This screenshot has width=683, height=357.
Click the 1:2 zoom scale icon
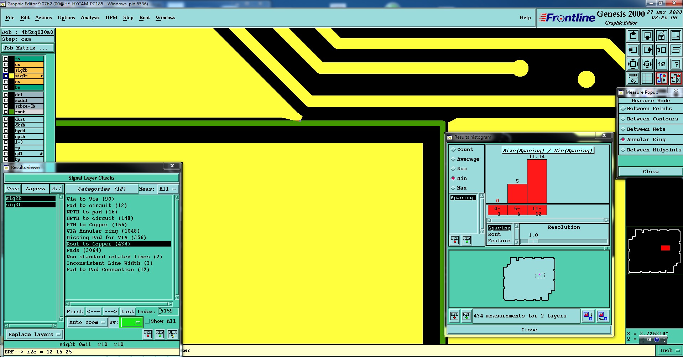point(662,64)
